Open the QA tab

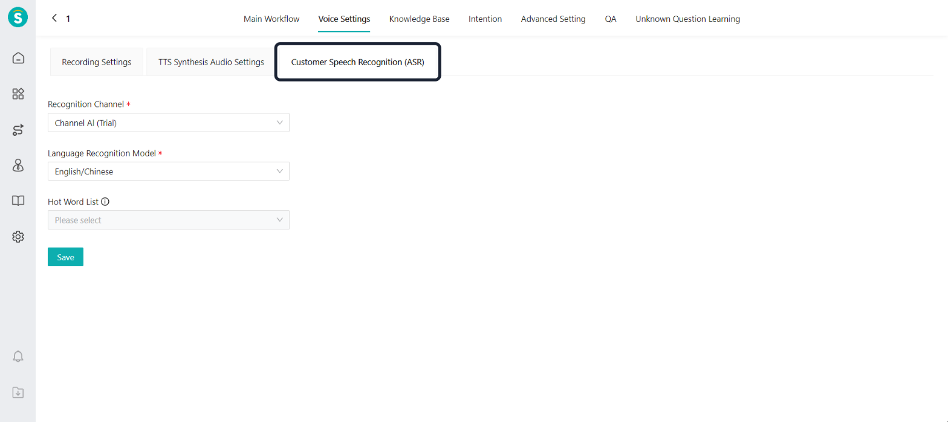click(611, 19)
